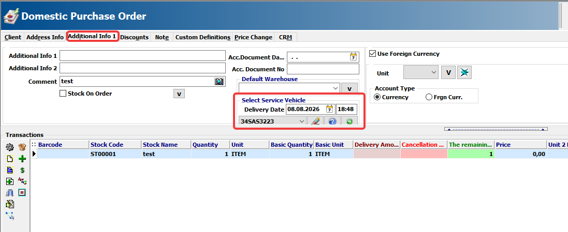This screenshot has height=232, width=568.
Task: Click the blue question mark help icon
Action: click(332, 121)
